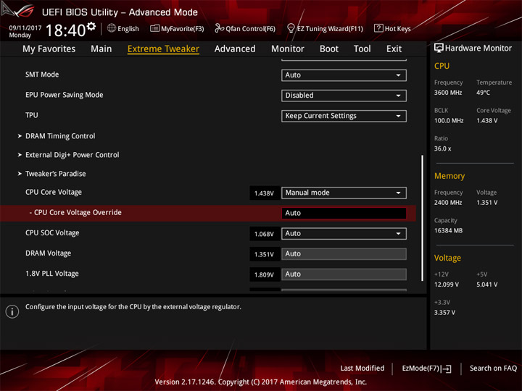Image resolution: width=522 pixels, height=391 pixels.
Task: Launch EZ Tuning Wizard bulb icon
Action: [x=291, y=28]
